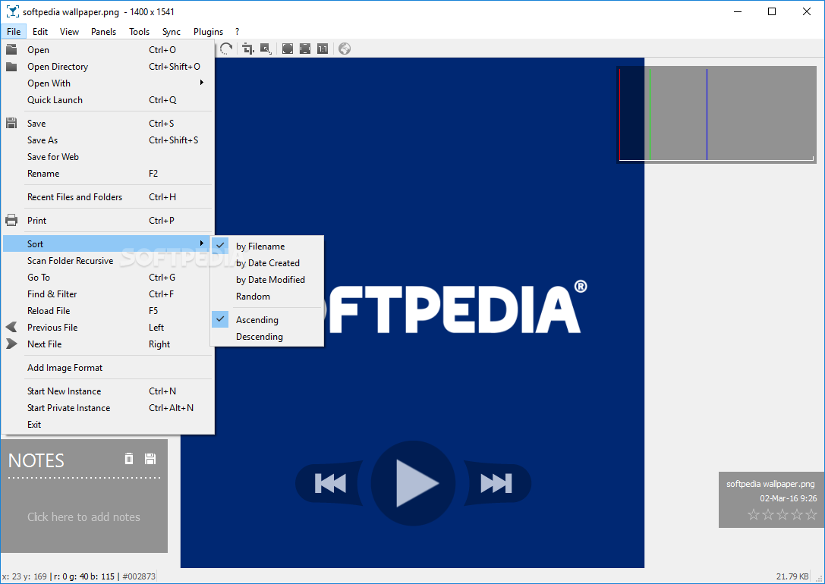This screenshot has width=825, height=584.
Task: Click the globe icon in toolbar
Action: coord(345,49)
